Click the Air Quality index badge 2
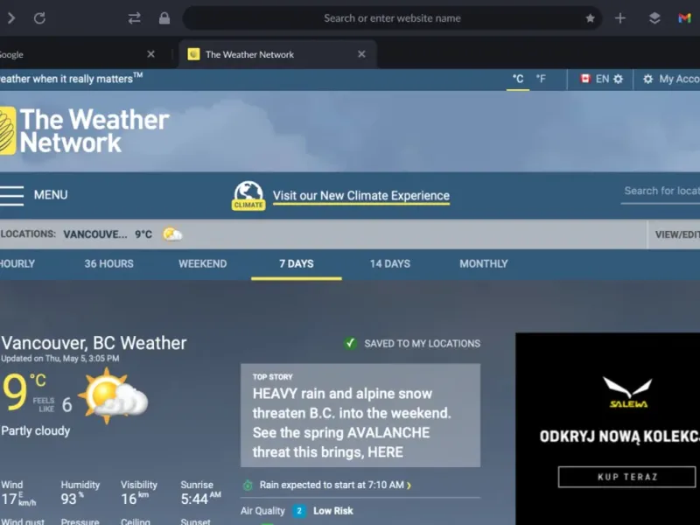Viewport: 700px width, 525px height. [x=299, y=511]
